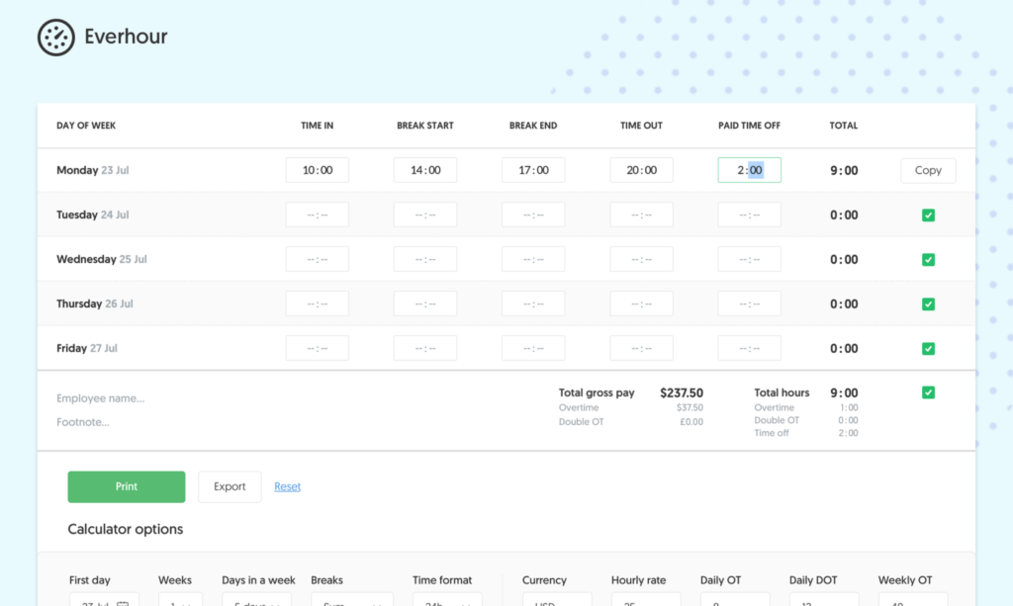Toggle the summary row green checkmark
Viewport: 1013px width, 606px height.
click(928, 392)
